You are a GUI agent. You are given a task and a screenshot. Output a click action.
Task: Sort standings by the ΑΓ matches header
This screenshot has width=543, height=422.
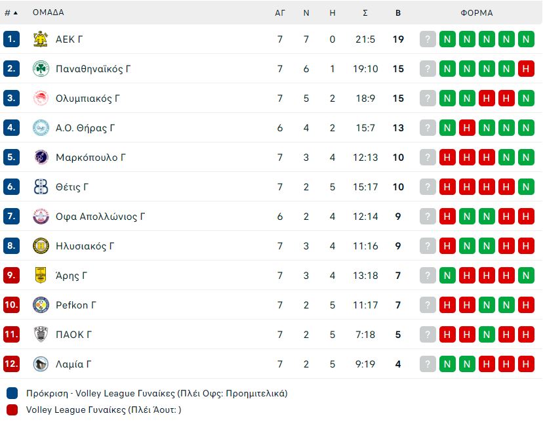[x=280, y=12]
